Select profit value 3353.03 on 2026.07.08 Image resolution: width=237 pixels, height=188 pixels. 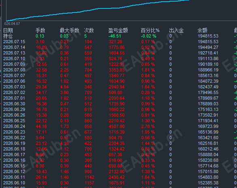(x=117, y=70)
